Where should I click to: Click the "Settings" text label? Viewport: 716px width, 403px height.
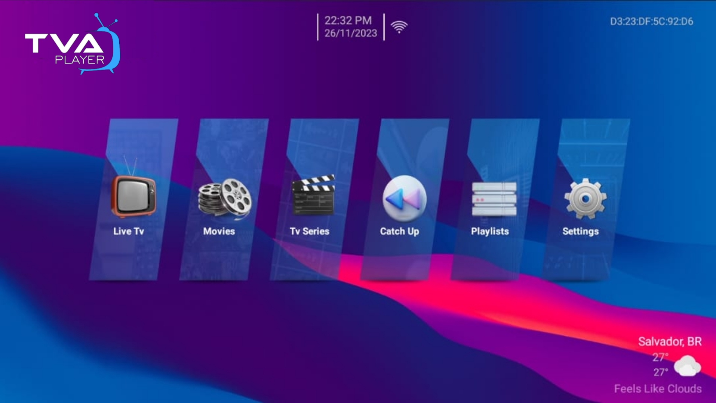click(581, 231)
